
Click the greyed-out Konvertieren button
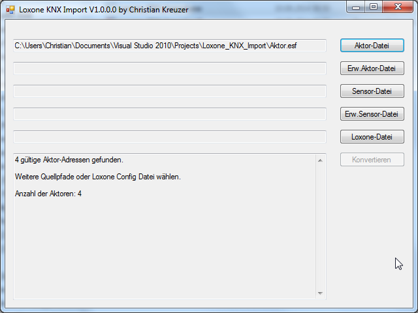click(x=372, y=160)
